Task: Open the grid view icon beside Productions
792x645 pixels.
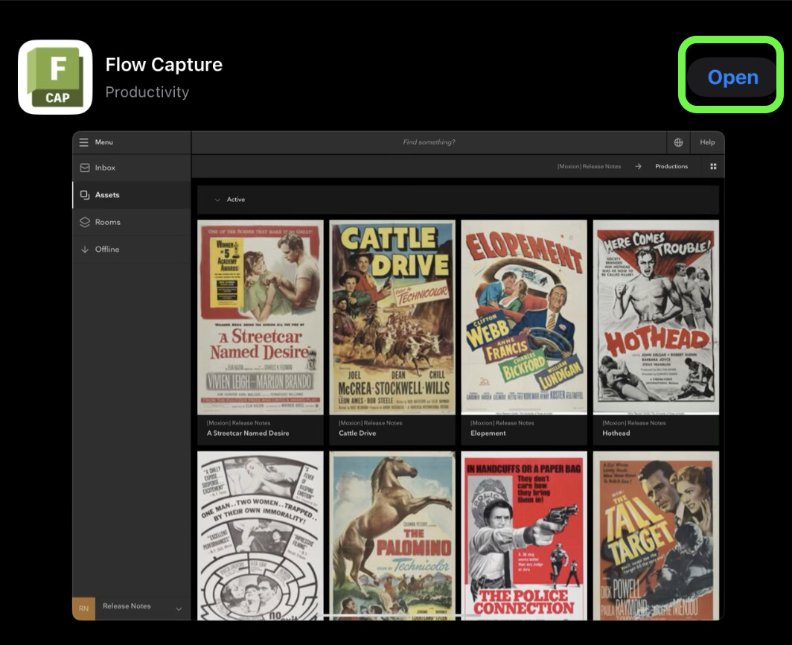Action: point(712,166)
